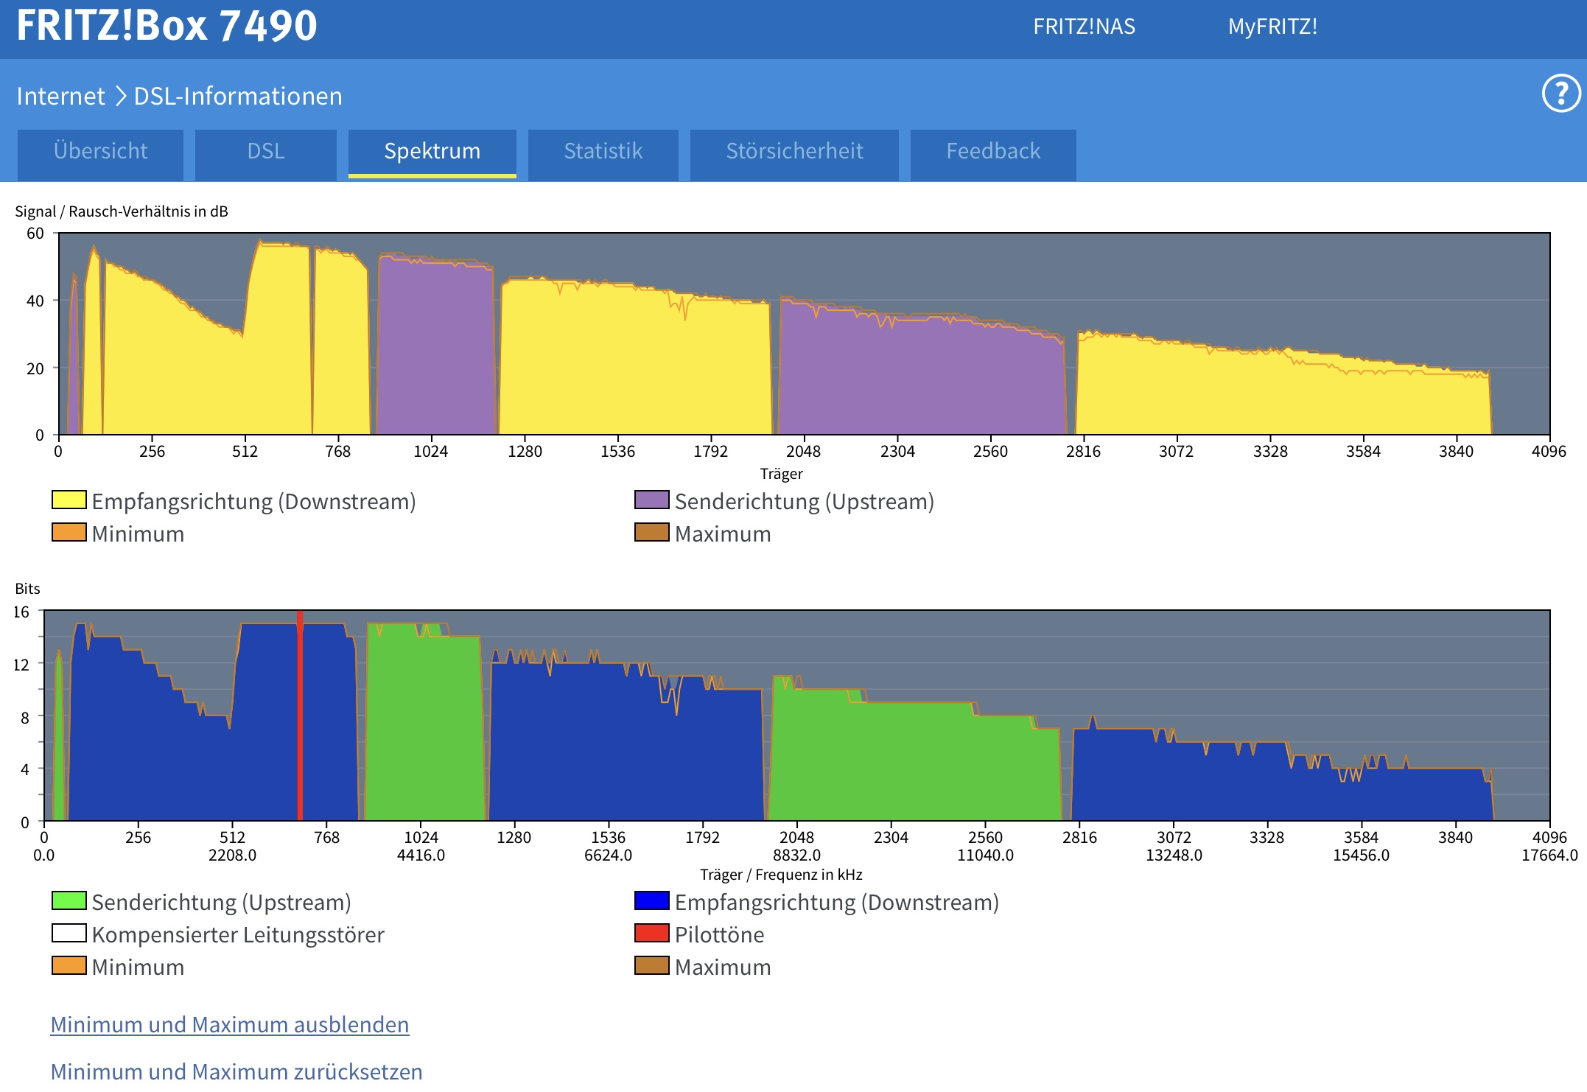Click blue Empfangsrichtung swatch in Bits legend

(x=651, y=901)
